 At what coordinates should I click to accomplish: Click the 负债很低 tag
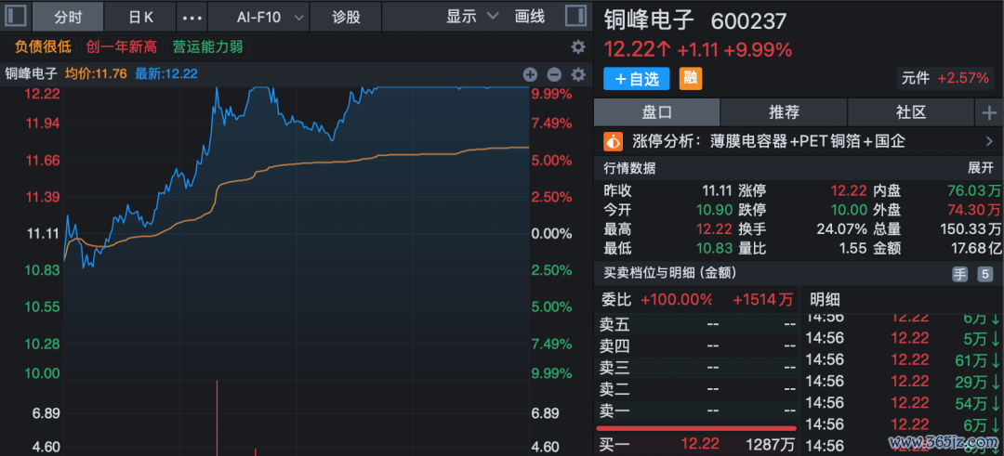(x=43, y=46)
